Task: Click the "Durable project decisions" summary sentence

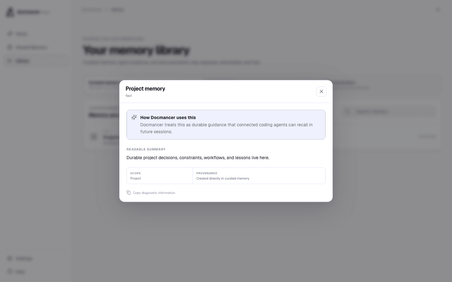Action: click(198, 158)
